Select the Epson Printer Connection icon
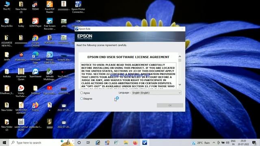The image size is (260, 146). (78, 7)
